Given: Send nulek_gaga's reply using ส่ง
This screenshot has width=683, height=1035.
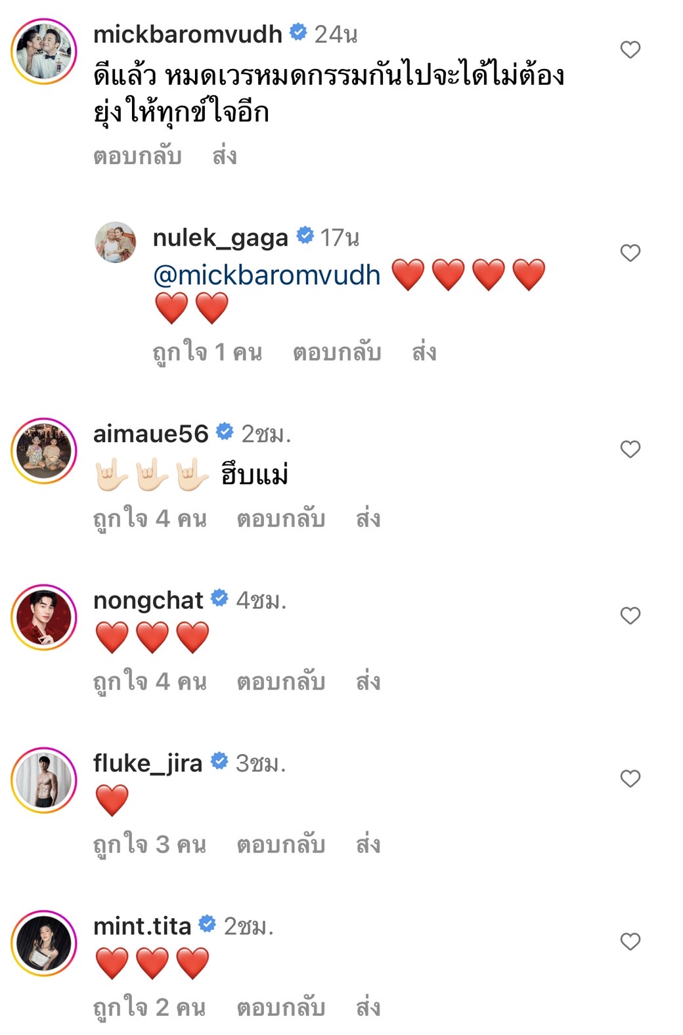Looking at the screenshot, I should click(424, 352).
